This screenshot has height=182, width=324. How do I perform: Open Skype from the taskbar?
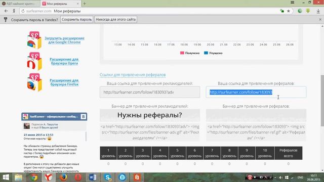point(107,177)
